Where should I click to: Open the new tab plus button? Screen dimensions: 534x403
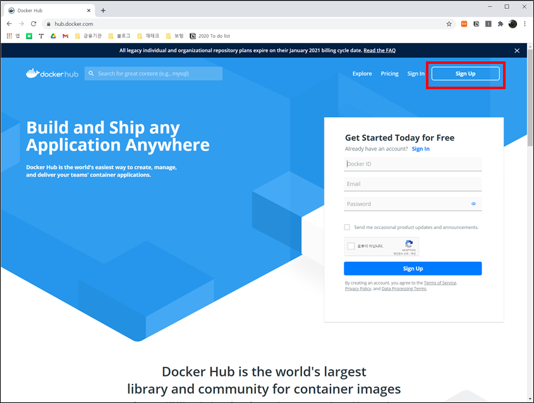pyautogui.click(x=103, y=11)
